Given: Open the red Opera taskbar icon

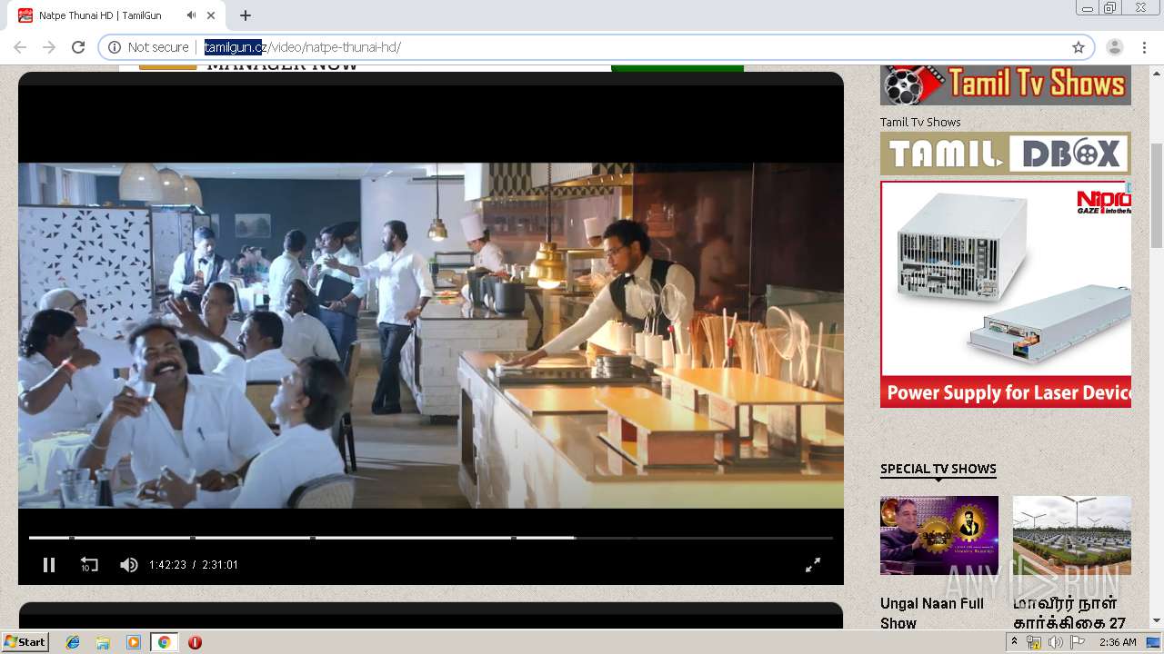Looking at the screenshot, I should (195, 642).
